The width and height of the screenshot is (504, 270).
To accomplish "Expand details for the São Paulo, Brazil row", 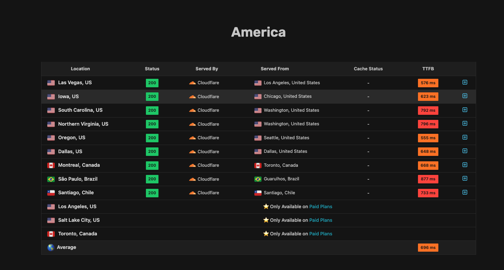I will (465, 178).
